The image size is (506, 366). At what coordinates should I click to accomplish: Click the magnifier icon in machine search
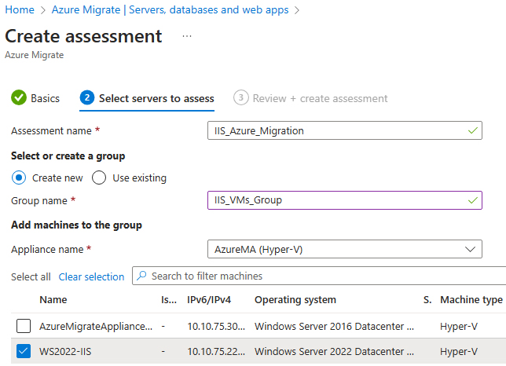tap(141, 276)
